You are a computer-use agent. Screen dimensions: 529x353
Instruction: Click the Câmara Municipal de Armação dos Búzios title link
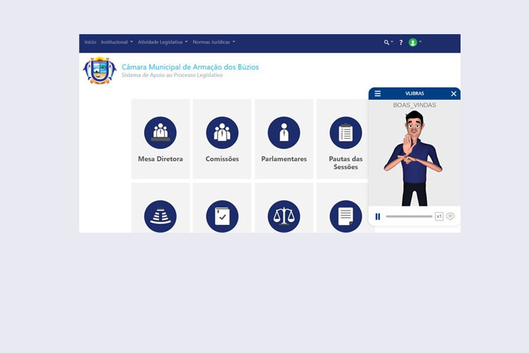click(x=190, y=67)
